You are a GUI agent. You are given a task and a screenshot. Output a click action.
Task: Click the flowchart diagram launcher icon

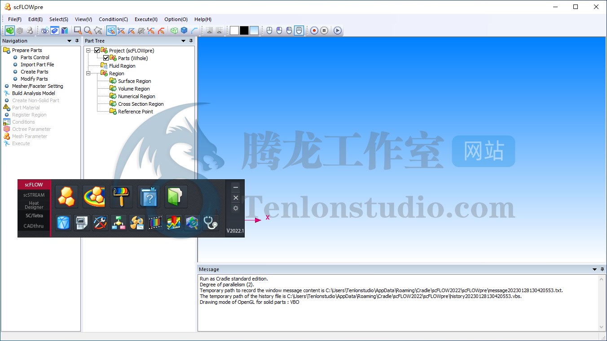(x=119, y=223)
